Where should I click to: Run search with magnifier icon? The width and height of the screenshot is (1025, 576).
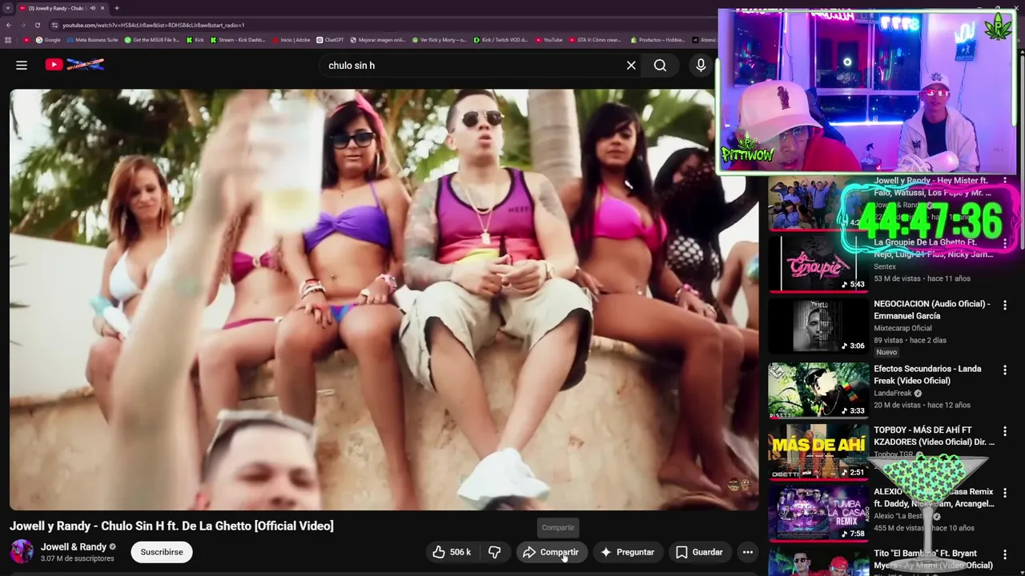click(660, 66)
